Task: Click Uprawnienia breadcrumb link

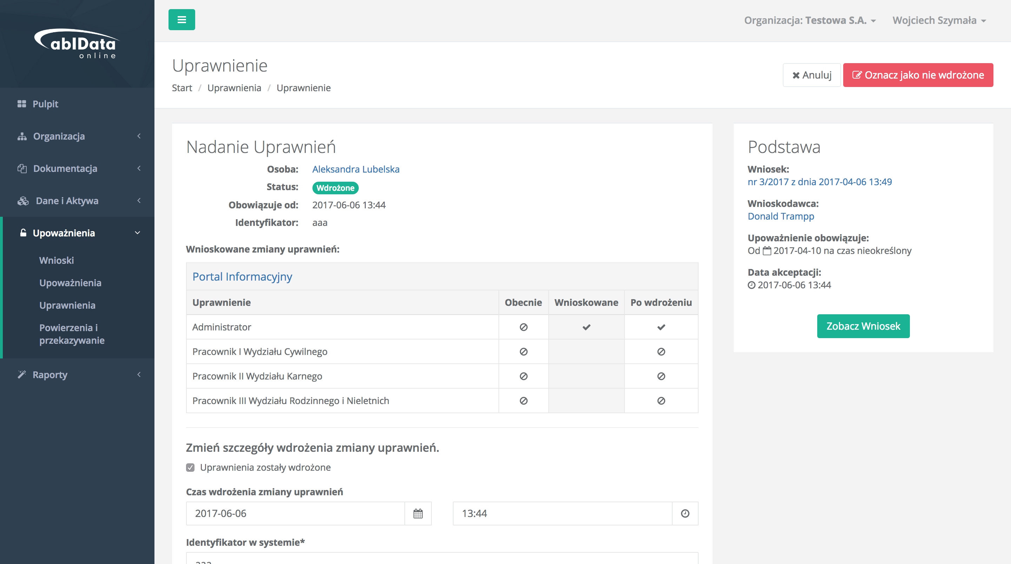Action: click(234, 88)
